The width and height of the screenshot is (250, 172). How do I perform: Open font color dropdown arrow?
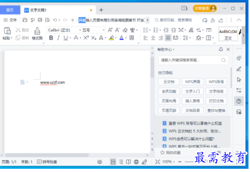[126, 38]
